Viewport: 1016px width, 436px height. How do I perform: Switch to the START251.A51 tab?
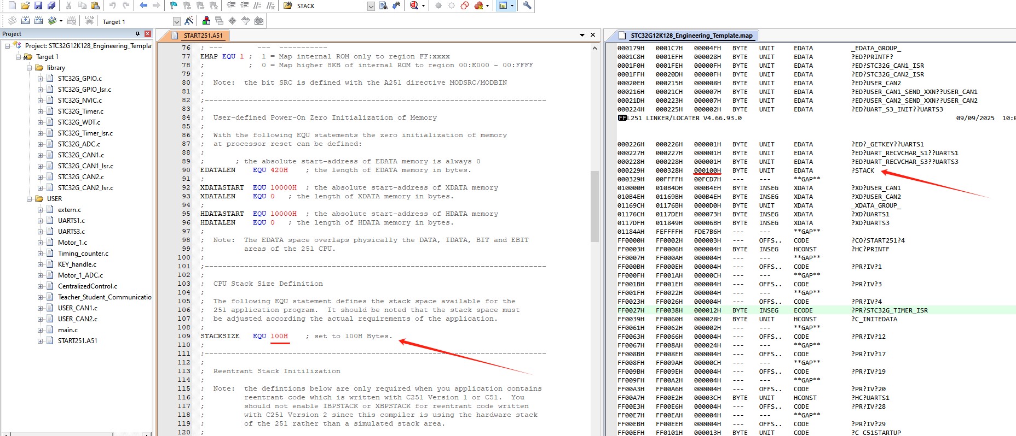[x=203, y=36]
